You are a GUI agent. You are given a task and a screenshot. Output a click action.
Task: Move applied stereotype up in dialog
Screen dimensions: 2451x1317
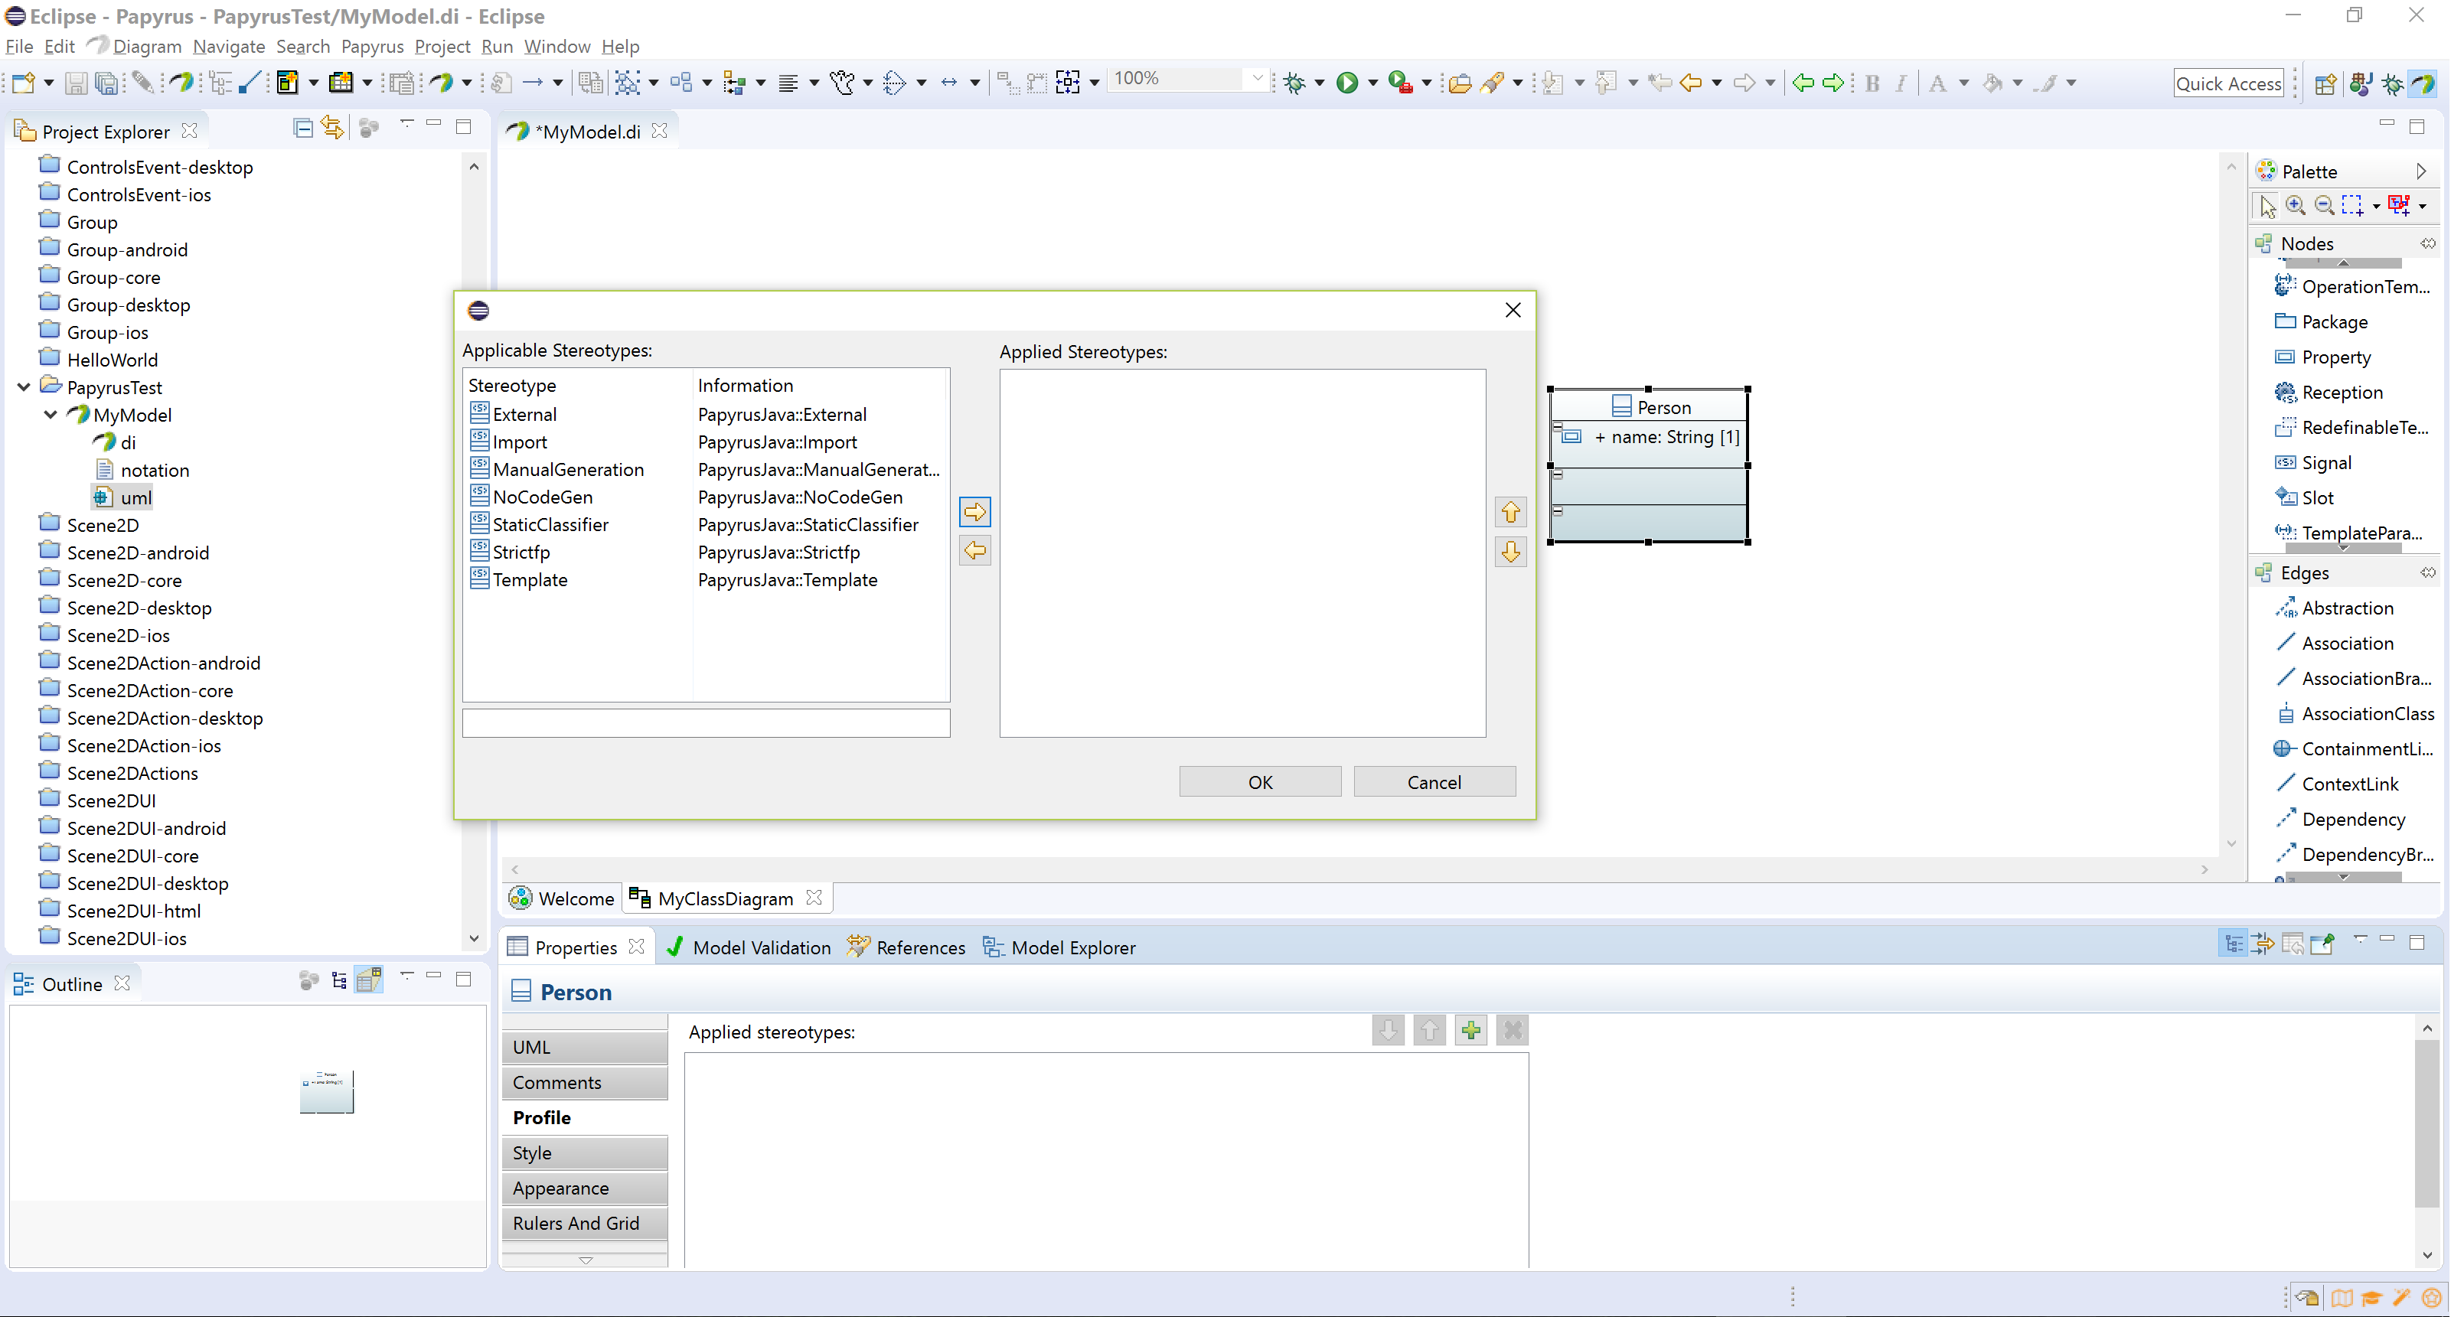tap(1510, 512)
